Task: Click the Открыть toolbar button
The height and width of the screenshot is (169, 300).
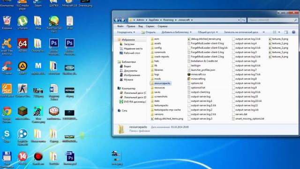Action: pos(148,32)
